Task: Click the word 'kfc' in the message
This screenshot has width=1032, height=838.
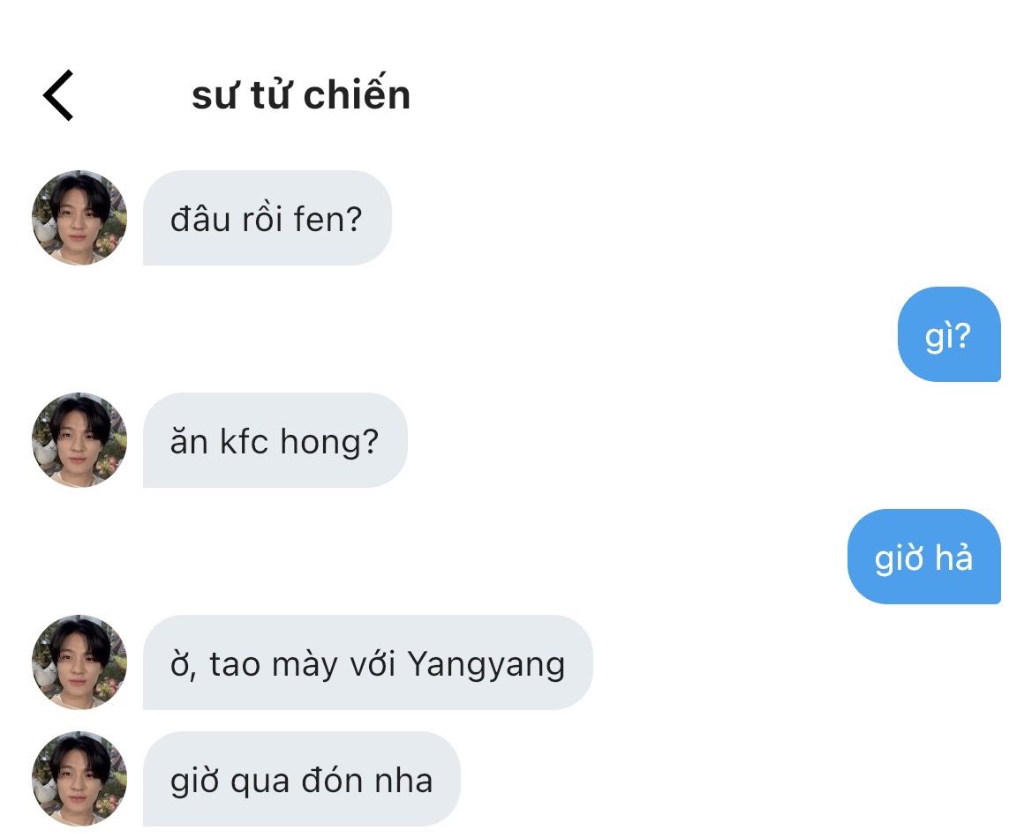Action: click(x=245, y=441)
